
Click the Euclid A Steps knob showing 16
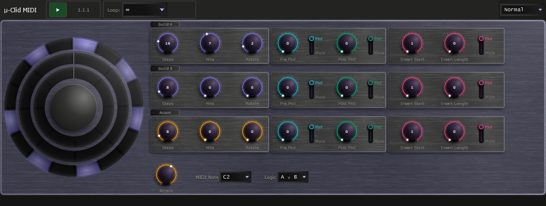tap(168, 43)
